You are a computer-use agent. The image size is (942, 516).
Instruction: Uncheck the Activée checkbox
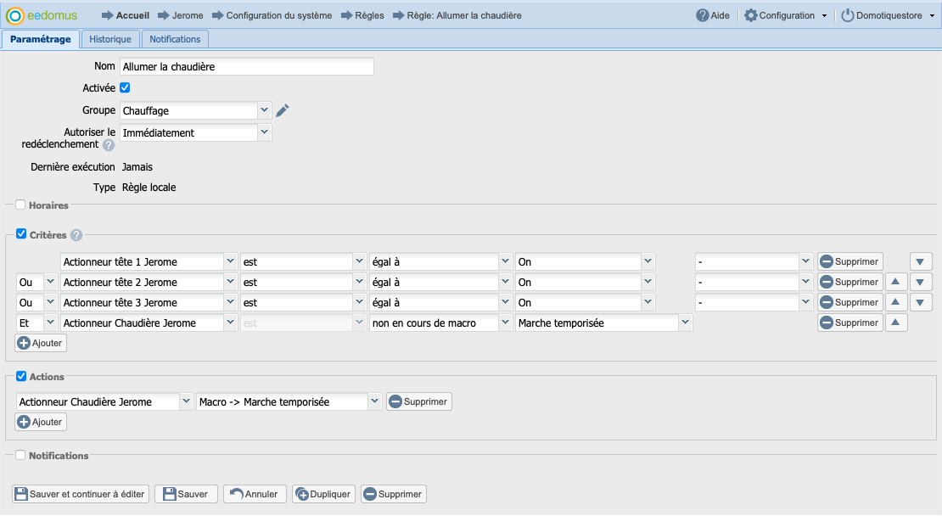(x=125, y=87)
